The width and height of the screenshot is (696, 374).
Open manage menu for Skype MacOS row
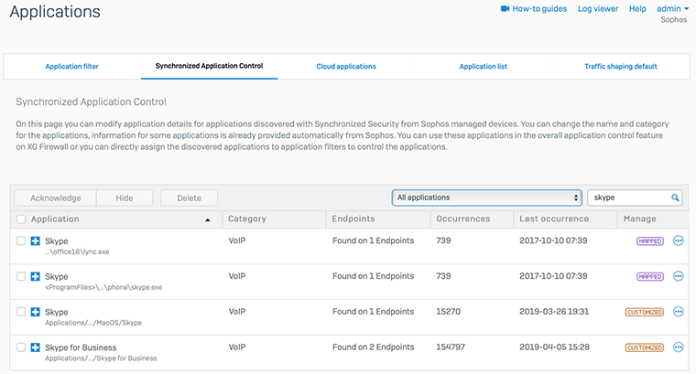point(679,312)
